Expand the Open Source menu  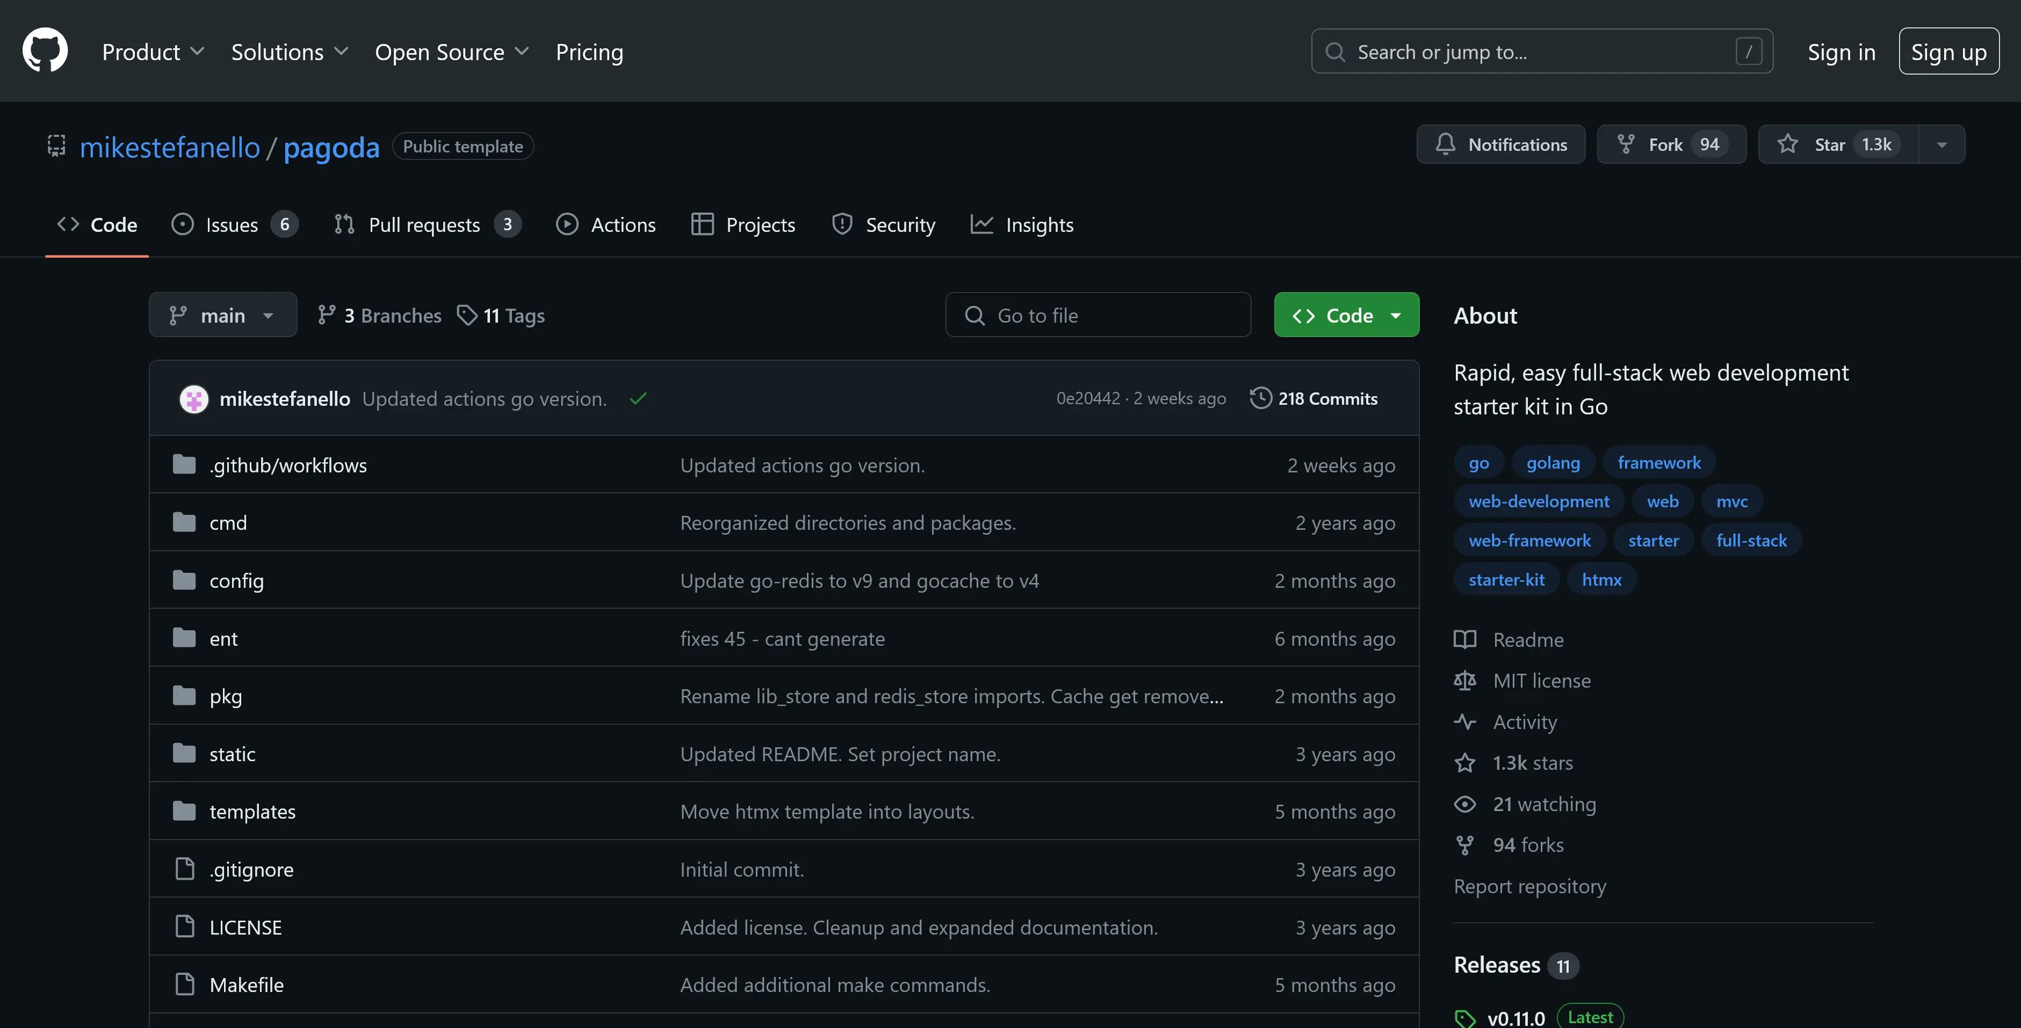tap(452, 52)
